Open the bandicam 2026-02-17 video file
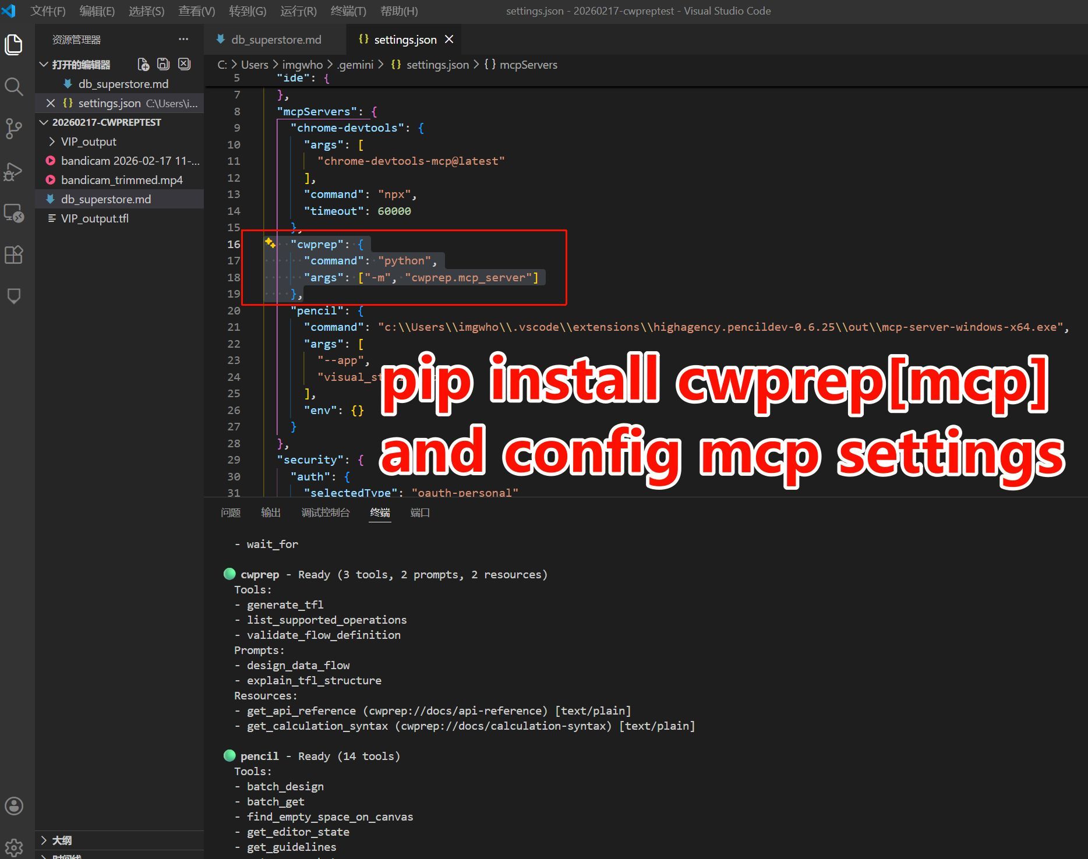The width and height of the screenshot is (1088, 859). click(x=119, y=161)
